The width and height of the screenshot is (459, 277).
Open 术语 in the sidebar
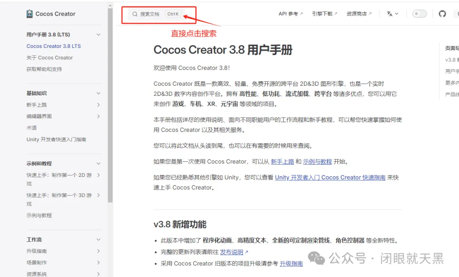[31, 128]
